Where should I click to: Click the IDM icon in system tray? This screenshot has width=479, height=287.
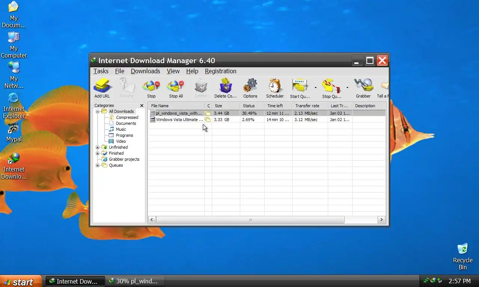[x=433, y=281]
